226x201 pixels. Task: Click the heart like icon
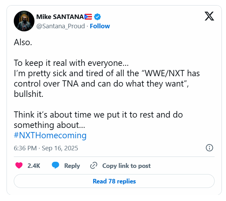point(19,165)
